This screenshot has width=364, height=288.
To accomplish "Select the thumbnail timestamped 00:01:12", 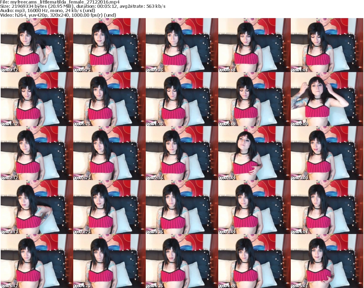I will click(37, 99).
